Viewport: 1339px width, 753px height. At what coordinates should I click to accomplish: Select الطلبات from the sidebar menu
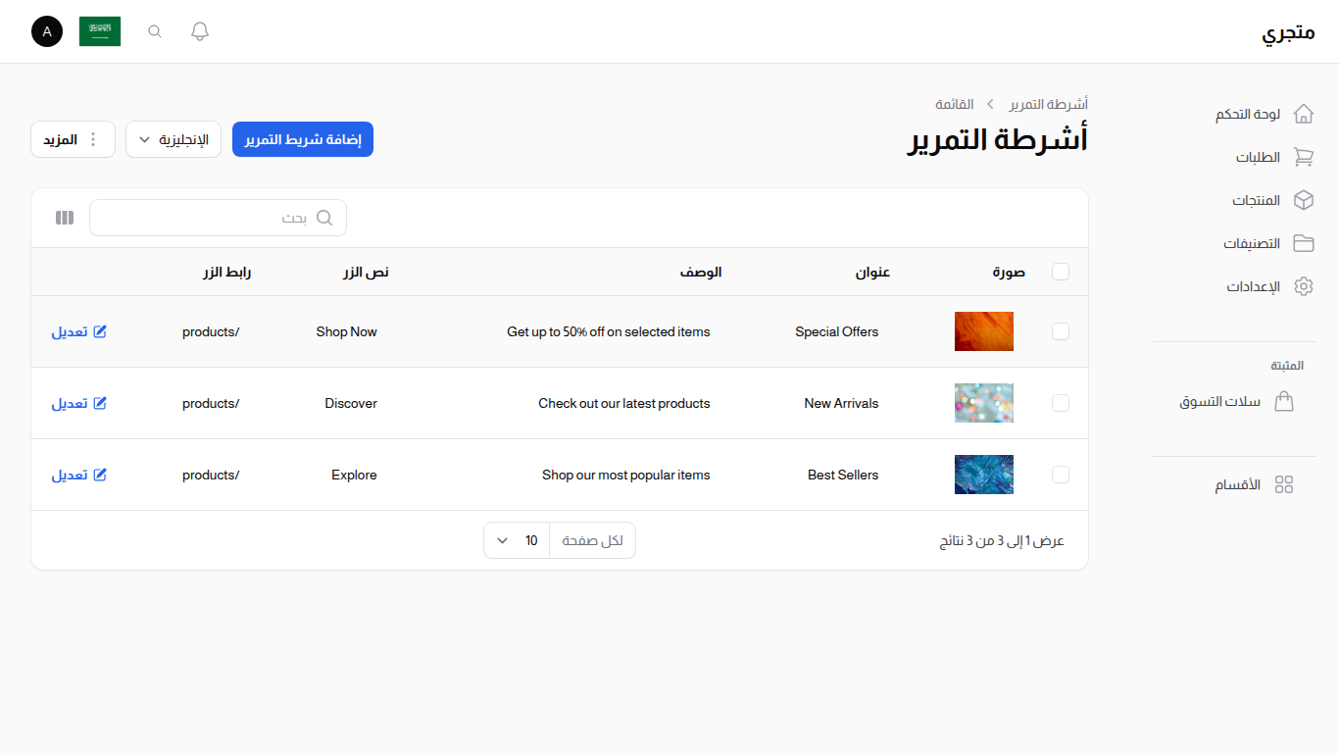pos(1258,157)
